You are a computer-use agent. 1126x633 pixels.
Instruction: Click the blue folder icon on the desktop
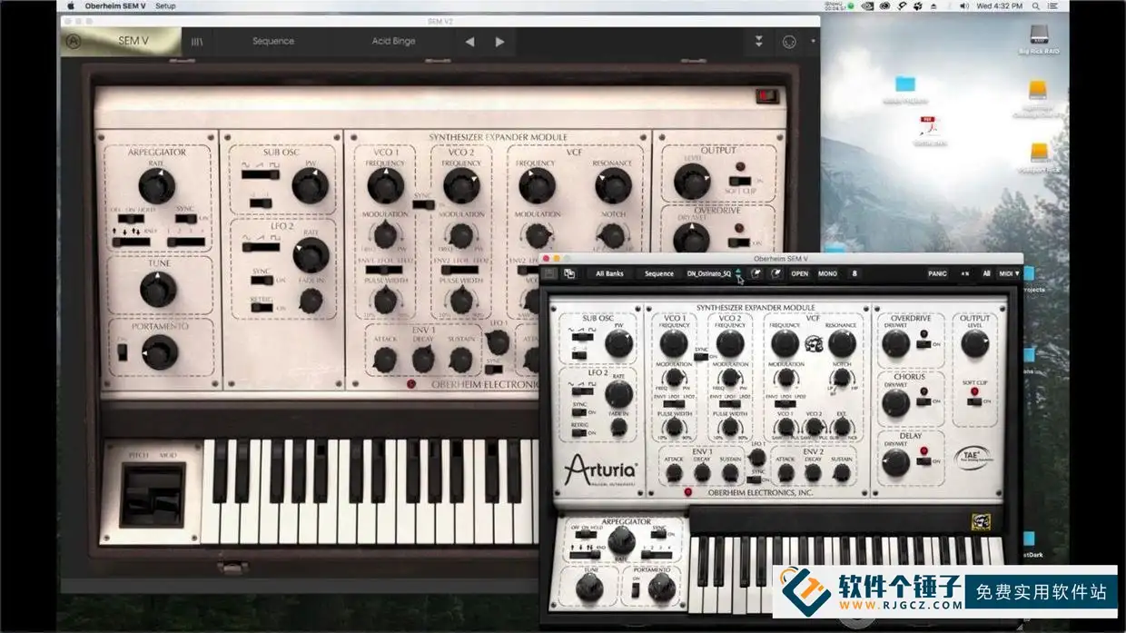pos(905,84)
